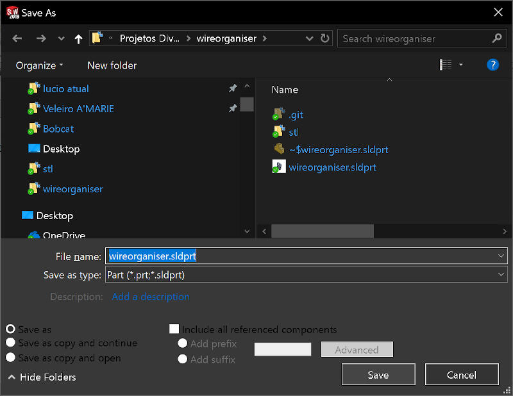Open the Help question mark icon
Image resolution: width=513 pixels, height=396 pixels.
coord(492,65)
